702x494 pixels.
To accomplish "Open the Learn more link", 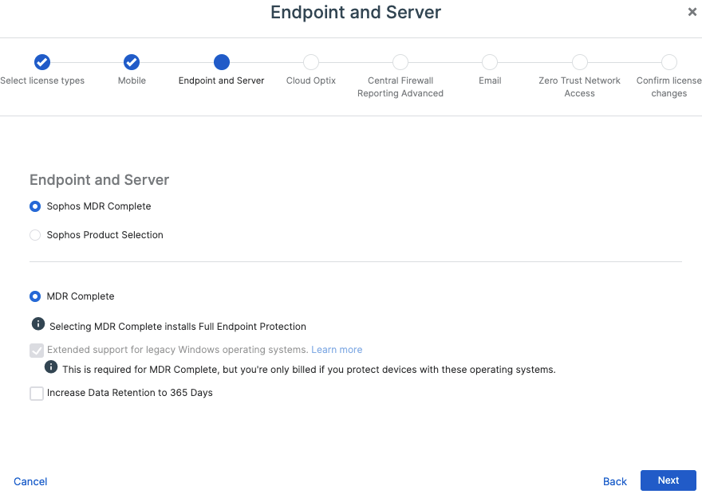I will (337, 349).
